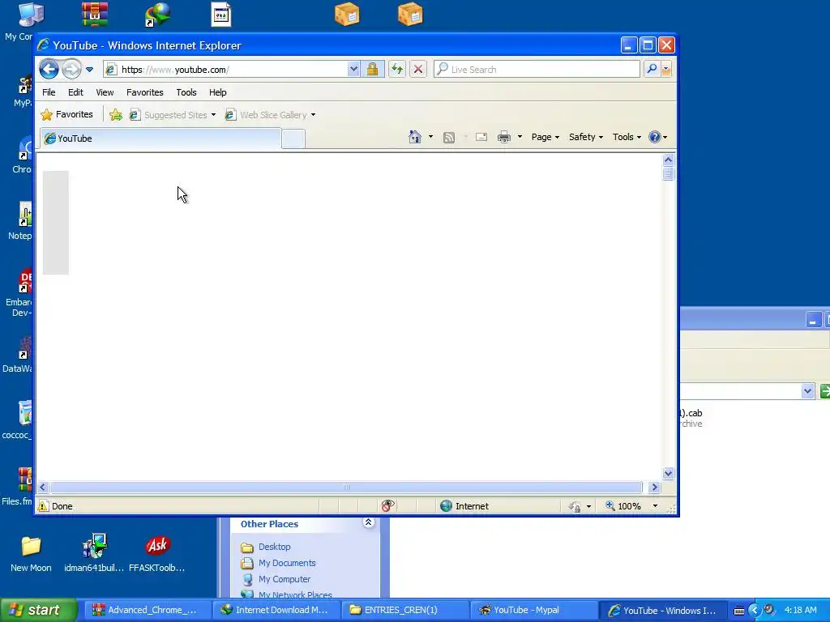Switch to Internet Download Manager taskbar item
Viewport: 830px width, 622px height.
tap(276, 611)
